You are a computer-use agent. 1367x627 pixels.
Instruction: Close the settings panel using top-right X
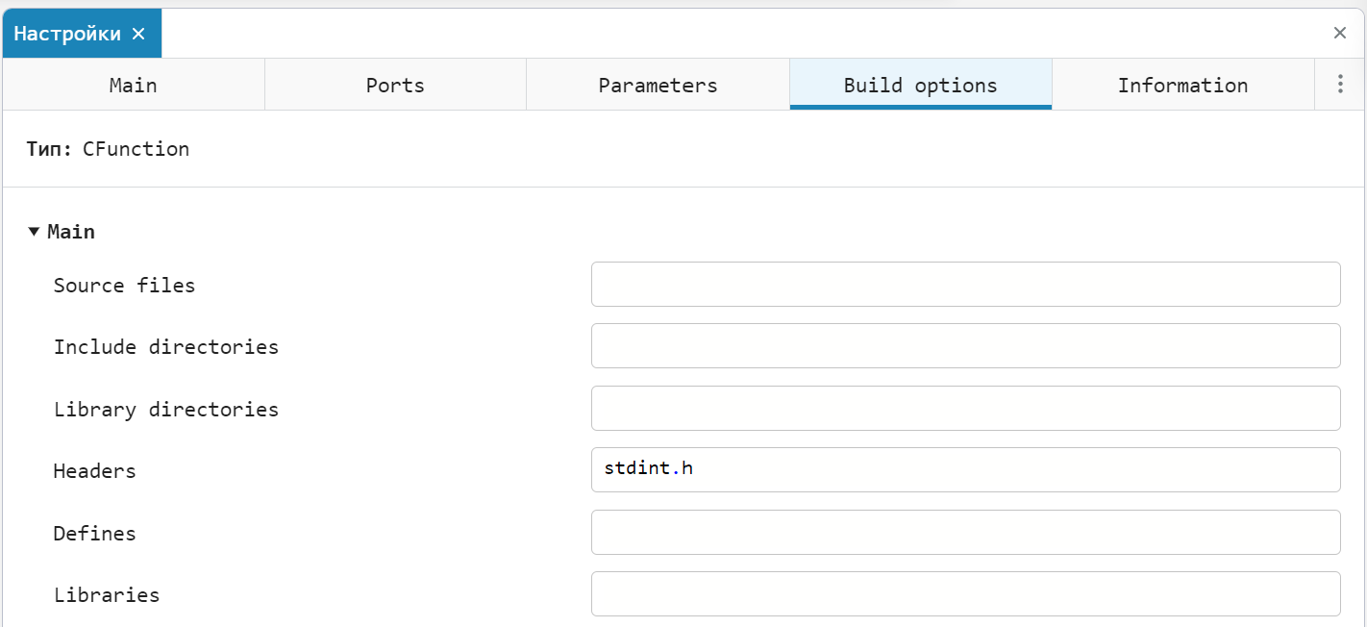(x=1339, y=34)
